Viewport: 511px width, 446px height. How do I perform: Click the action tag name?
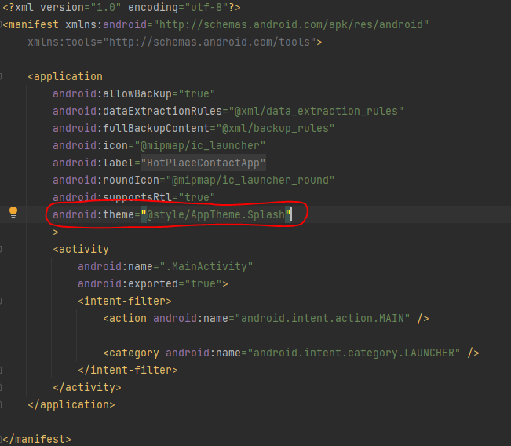pos(128,319)
